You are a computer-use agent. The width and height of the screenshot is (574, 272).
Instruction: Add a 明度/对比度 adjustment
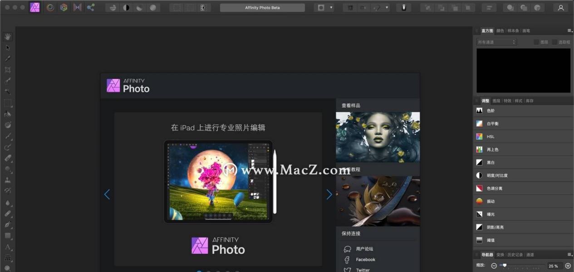[523, 175]
